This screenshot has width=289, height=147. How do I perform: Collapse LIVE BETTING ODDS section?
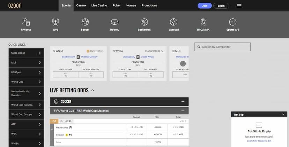pos(92,90)
